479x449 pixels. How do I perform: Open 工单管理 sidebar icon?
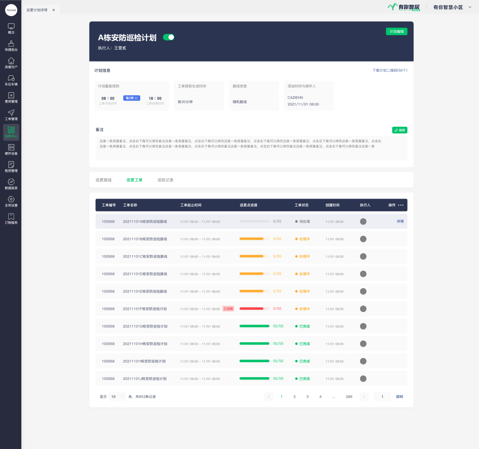pos(11,115)
